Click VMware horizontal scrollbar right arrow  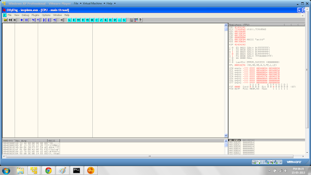coord(303,157)
